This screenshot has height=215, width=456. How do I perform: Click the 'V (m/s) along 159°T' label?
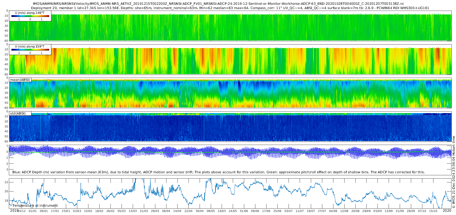[x=30, y=47]
